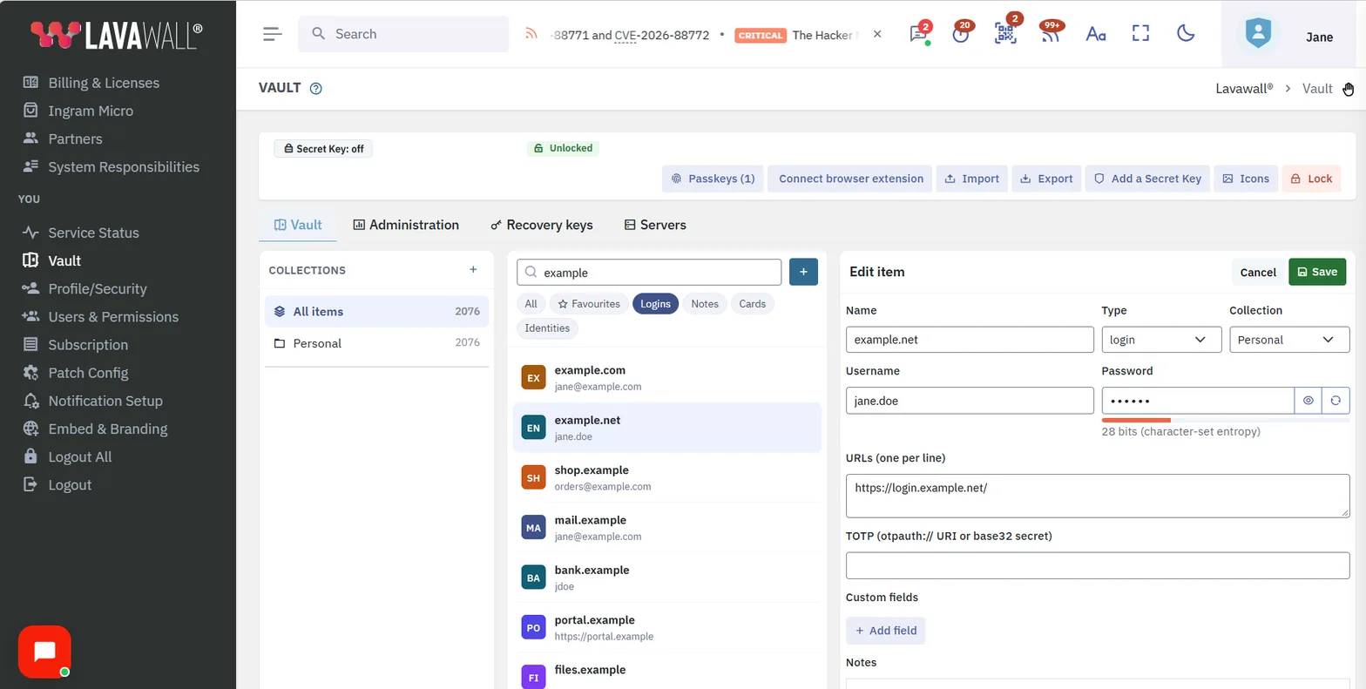The height and width of the screenshot is (689, 1366).
Task: Enter fullscreen mode
Action: coord(1141,34)
